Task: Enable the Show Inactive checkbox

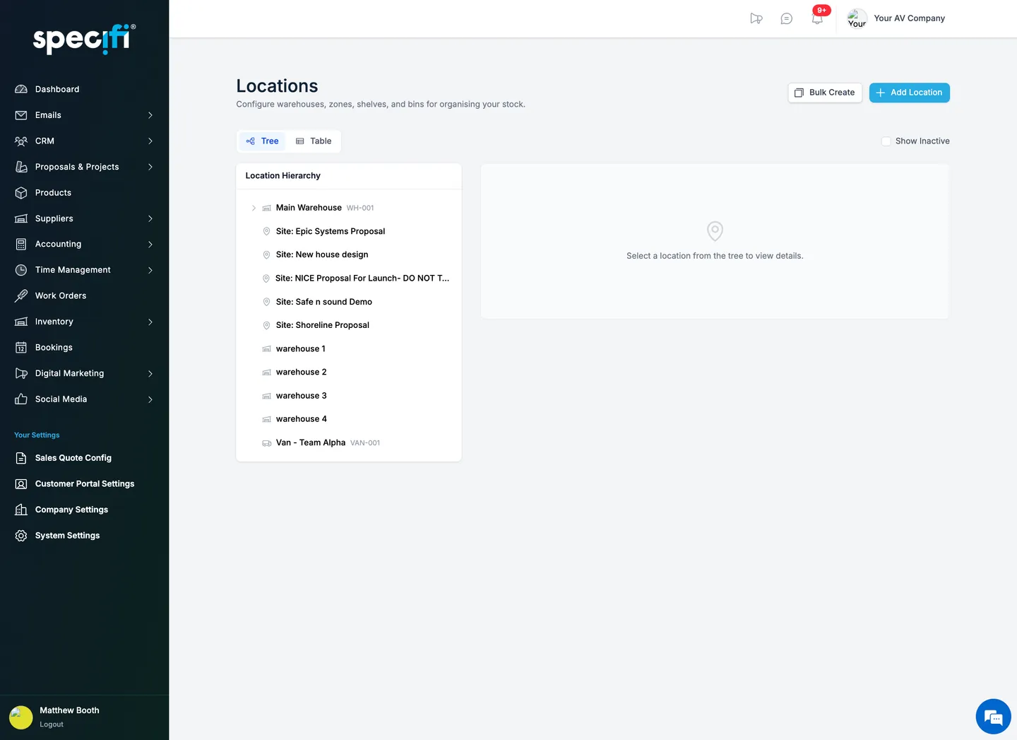Action: click(x=886, y=141)
